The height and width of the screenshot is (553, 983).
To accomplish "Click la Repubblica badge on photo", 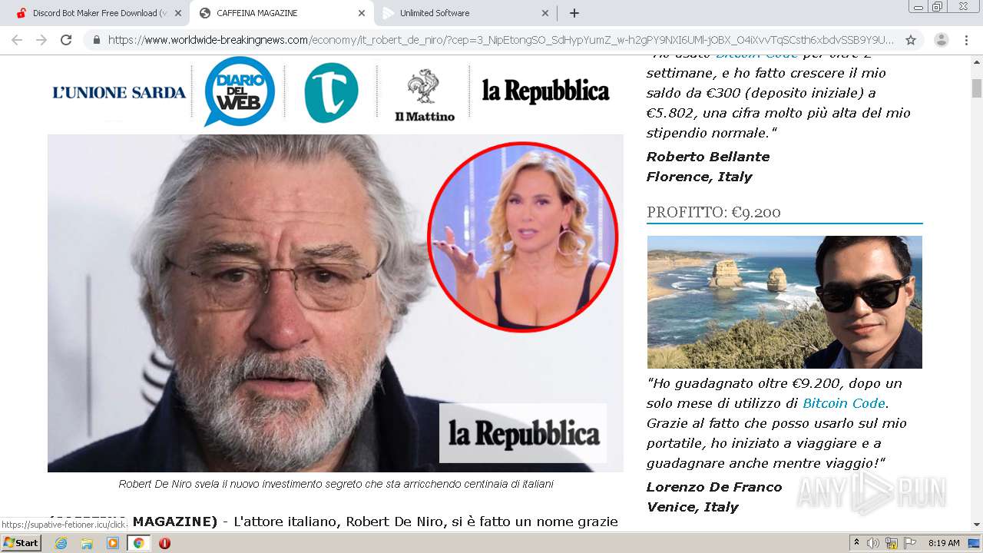I will coord(523,433).
